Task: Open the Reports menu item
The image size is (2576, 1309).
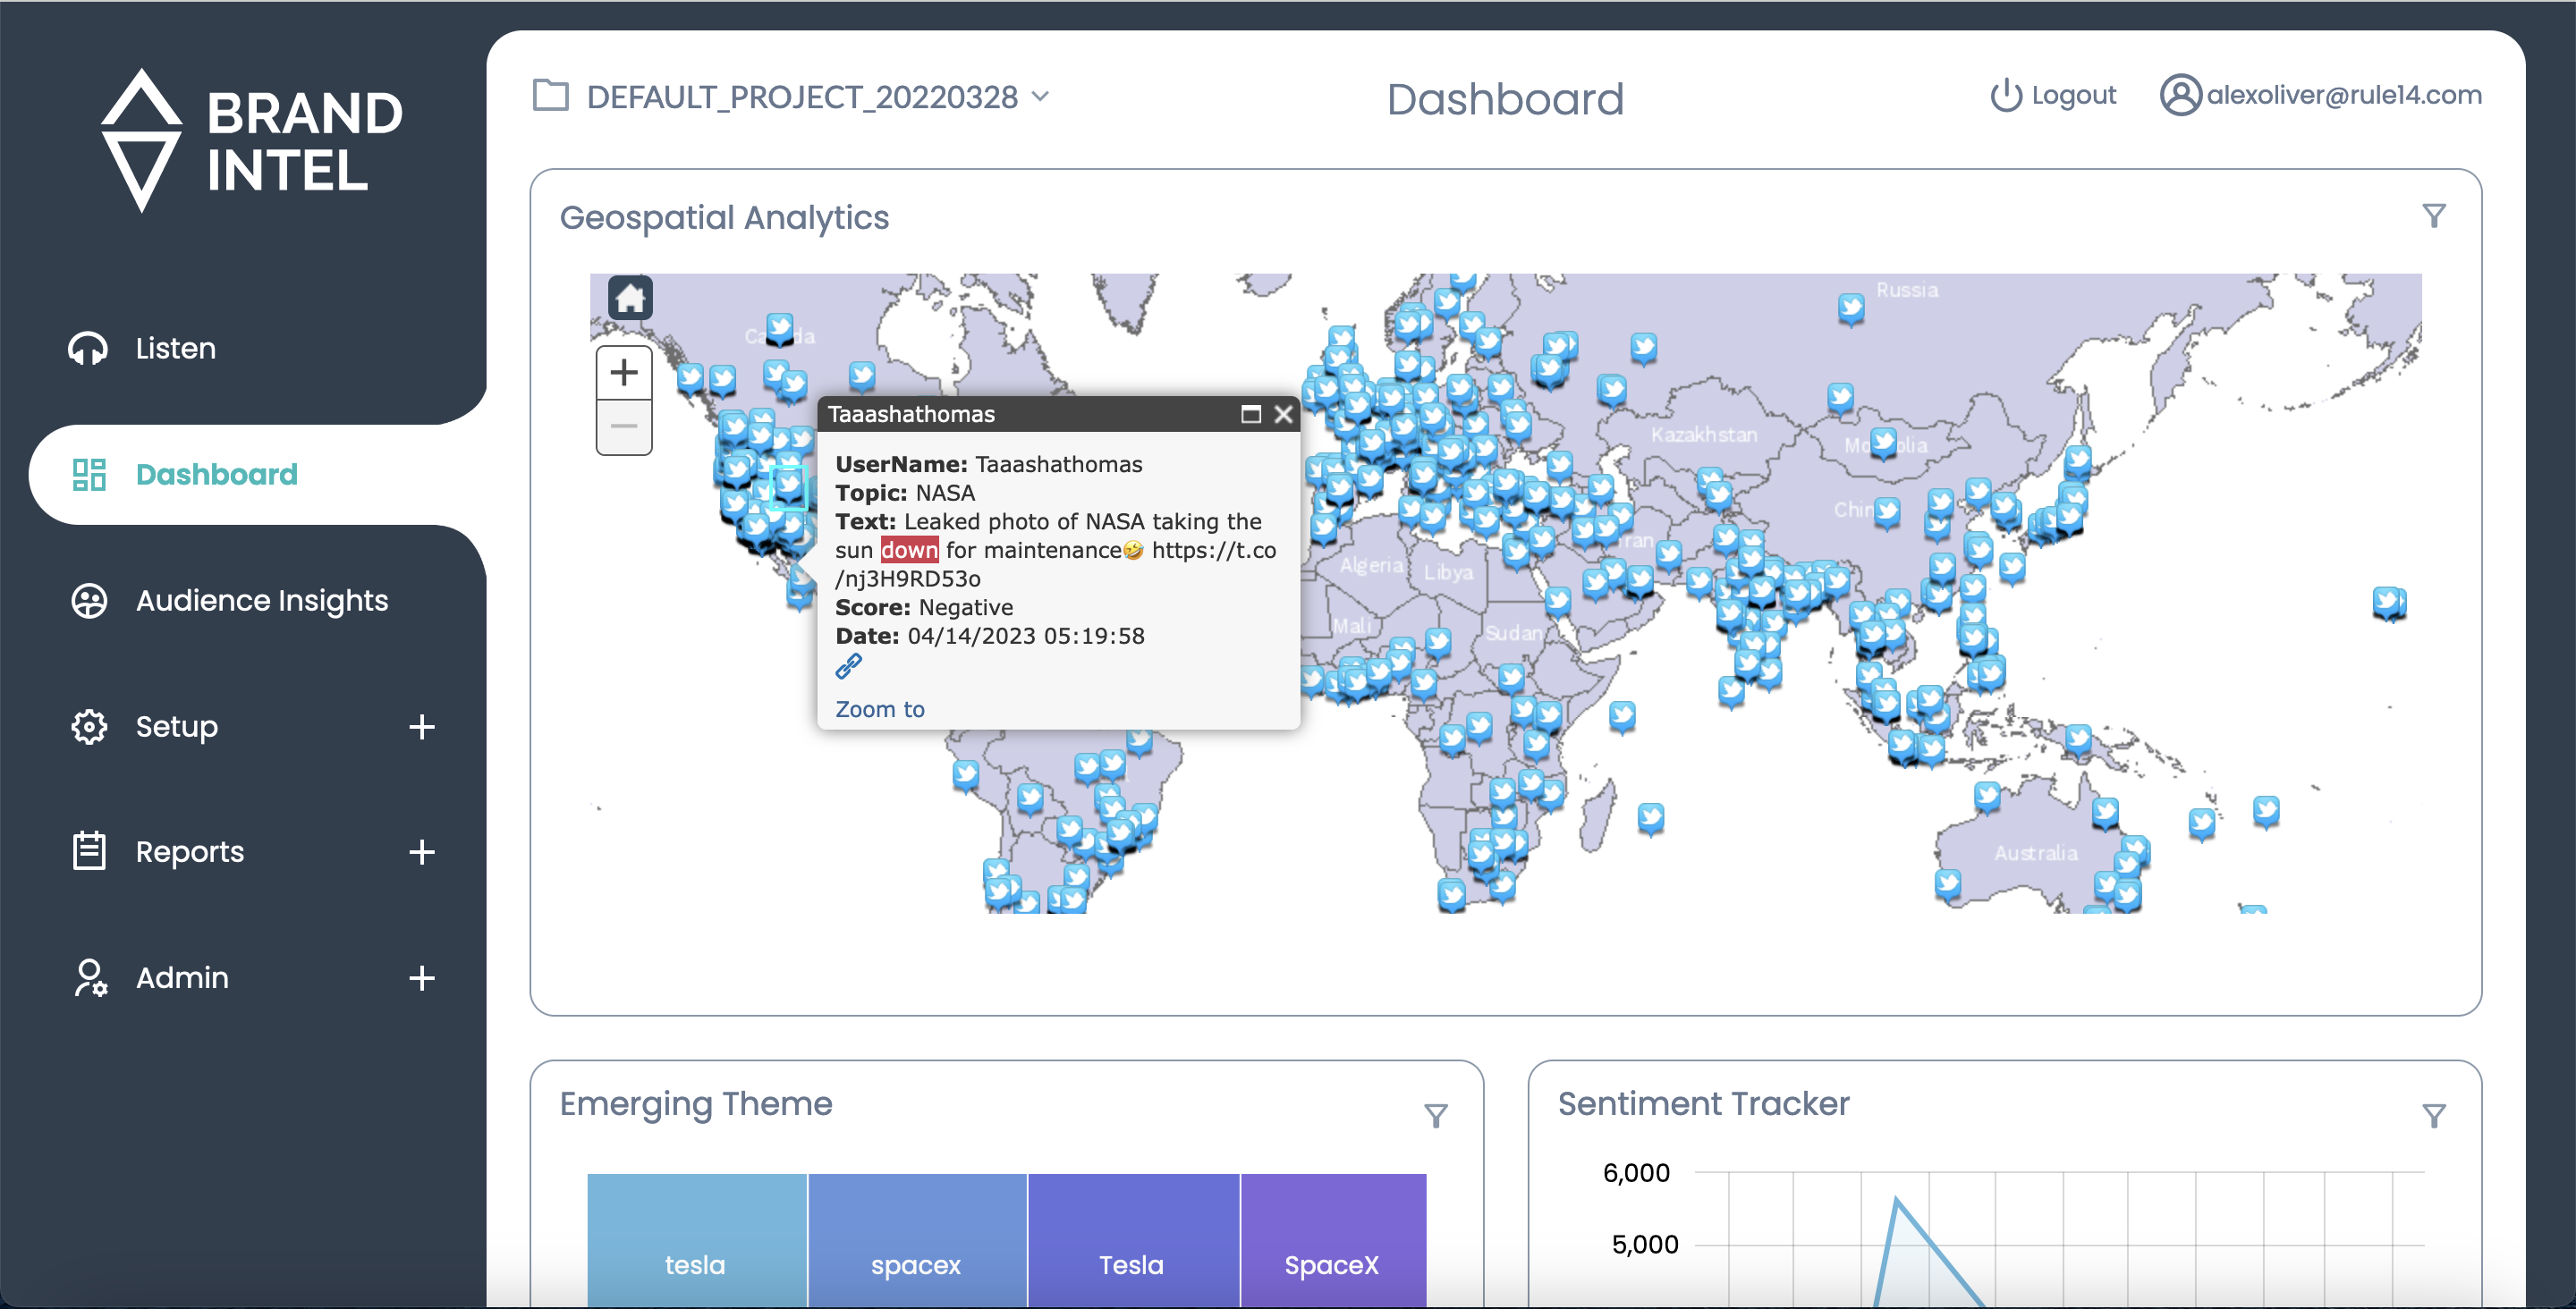Action: [x=190, y=851]
